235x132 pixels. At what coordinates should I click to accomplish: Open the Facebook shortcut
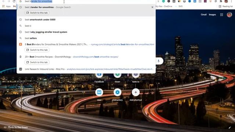pos(99,77)
